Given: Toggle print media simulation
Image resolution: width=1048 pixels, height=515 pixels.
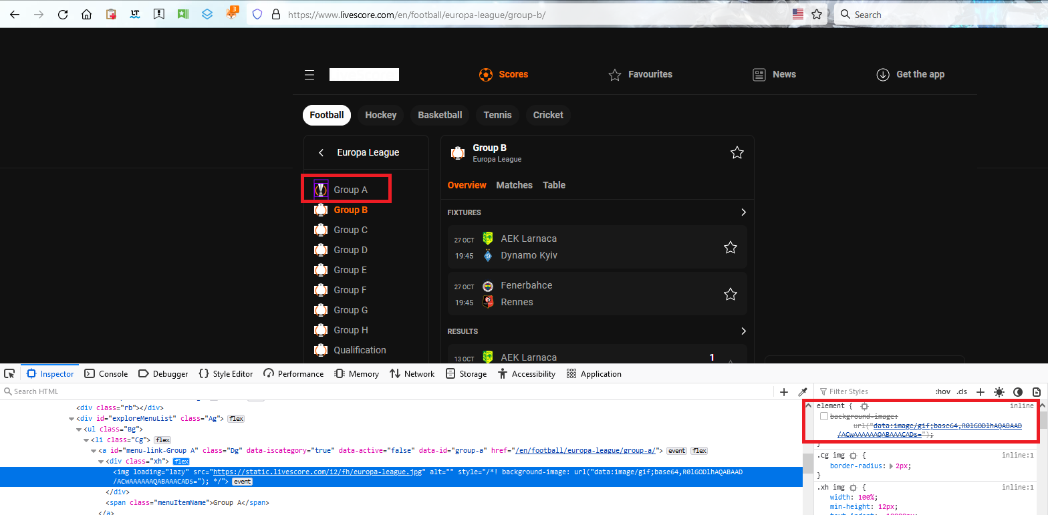Looking at the screenshot, I should pyautogui.click(x=1037, y=392).
